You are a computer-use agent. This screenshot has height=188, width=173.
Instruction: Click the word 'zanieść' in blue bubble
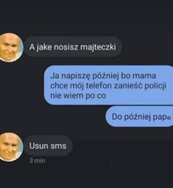128,86
